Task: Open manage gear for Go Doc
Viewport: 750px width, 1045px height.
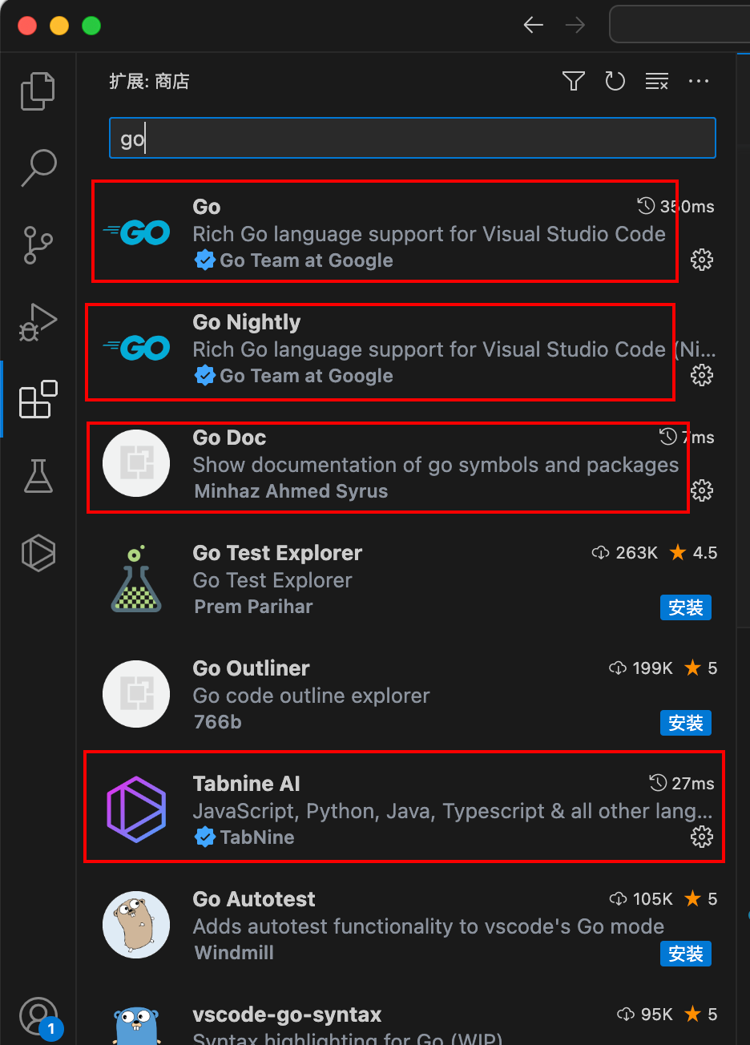Action: pyautogui.click(x=701, y=490)
